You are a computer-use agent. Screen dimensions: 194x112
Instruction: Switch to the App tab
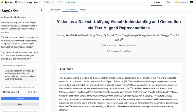[x=157, y=2]
